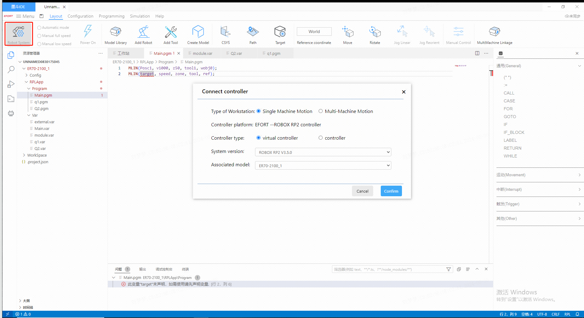This screenshot has height=318, width=584.
Task: Expand the 运动(Movement) section
Action: [538, 175]
